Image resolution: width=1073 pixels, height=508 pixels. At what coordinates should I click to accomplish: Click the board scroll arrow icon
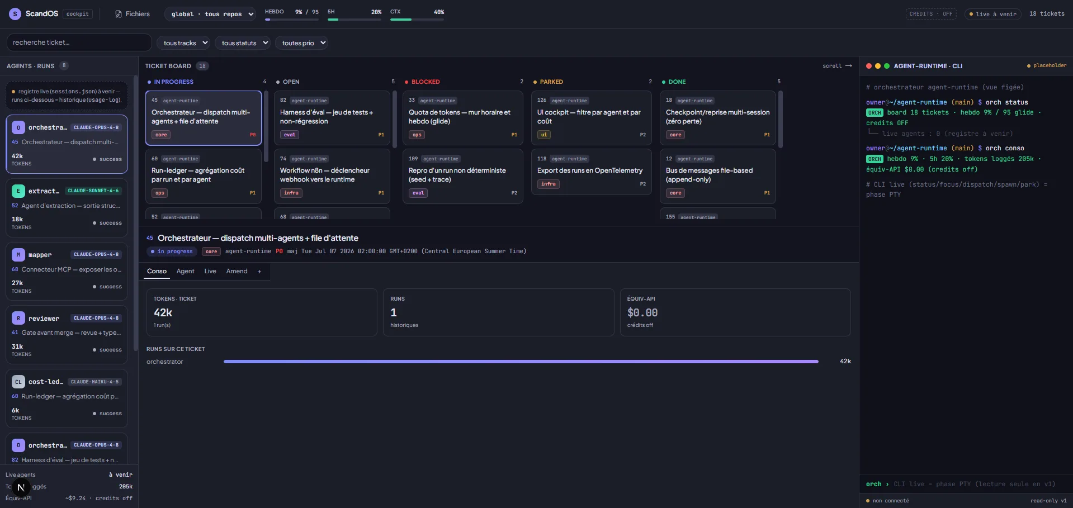click(849, 66)
